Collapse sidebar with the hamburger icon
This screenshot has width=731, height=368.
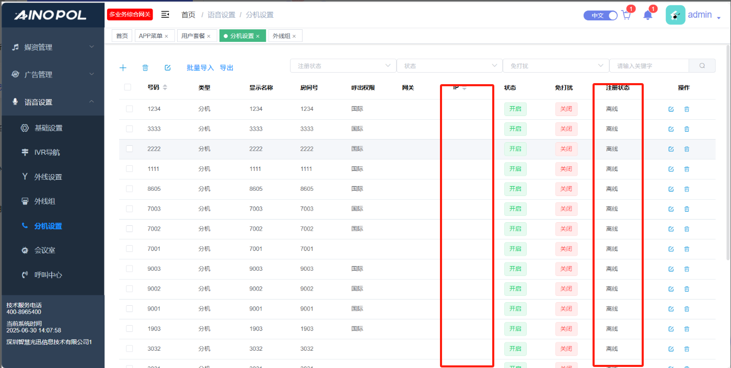[165, 15]
